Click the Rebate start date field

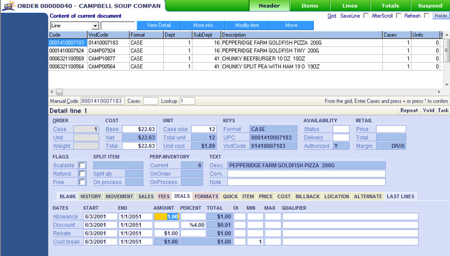pos(100,233)
